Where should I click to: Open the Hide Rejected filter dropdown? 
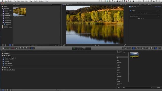(x=17, y=5)
